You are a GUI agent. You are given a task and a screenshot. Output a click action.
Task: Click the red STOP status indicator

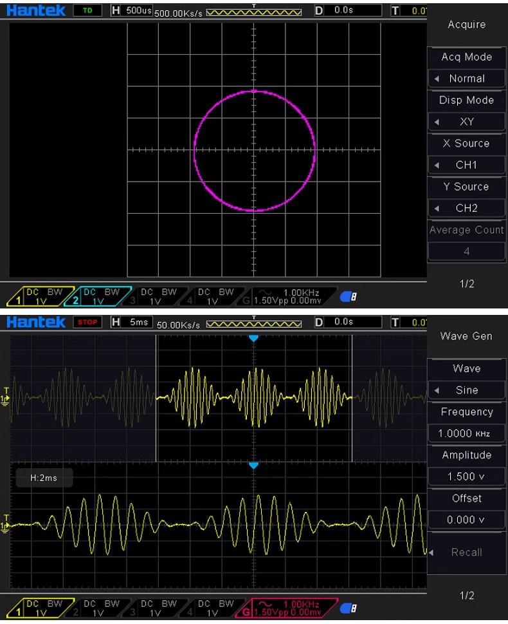[87, 322]
